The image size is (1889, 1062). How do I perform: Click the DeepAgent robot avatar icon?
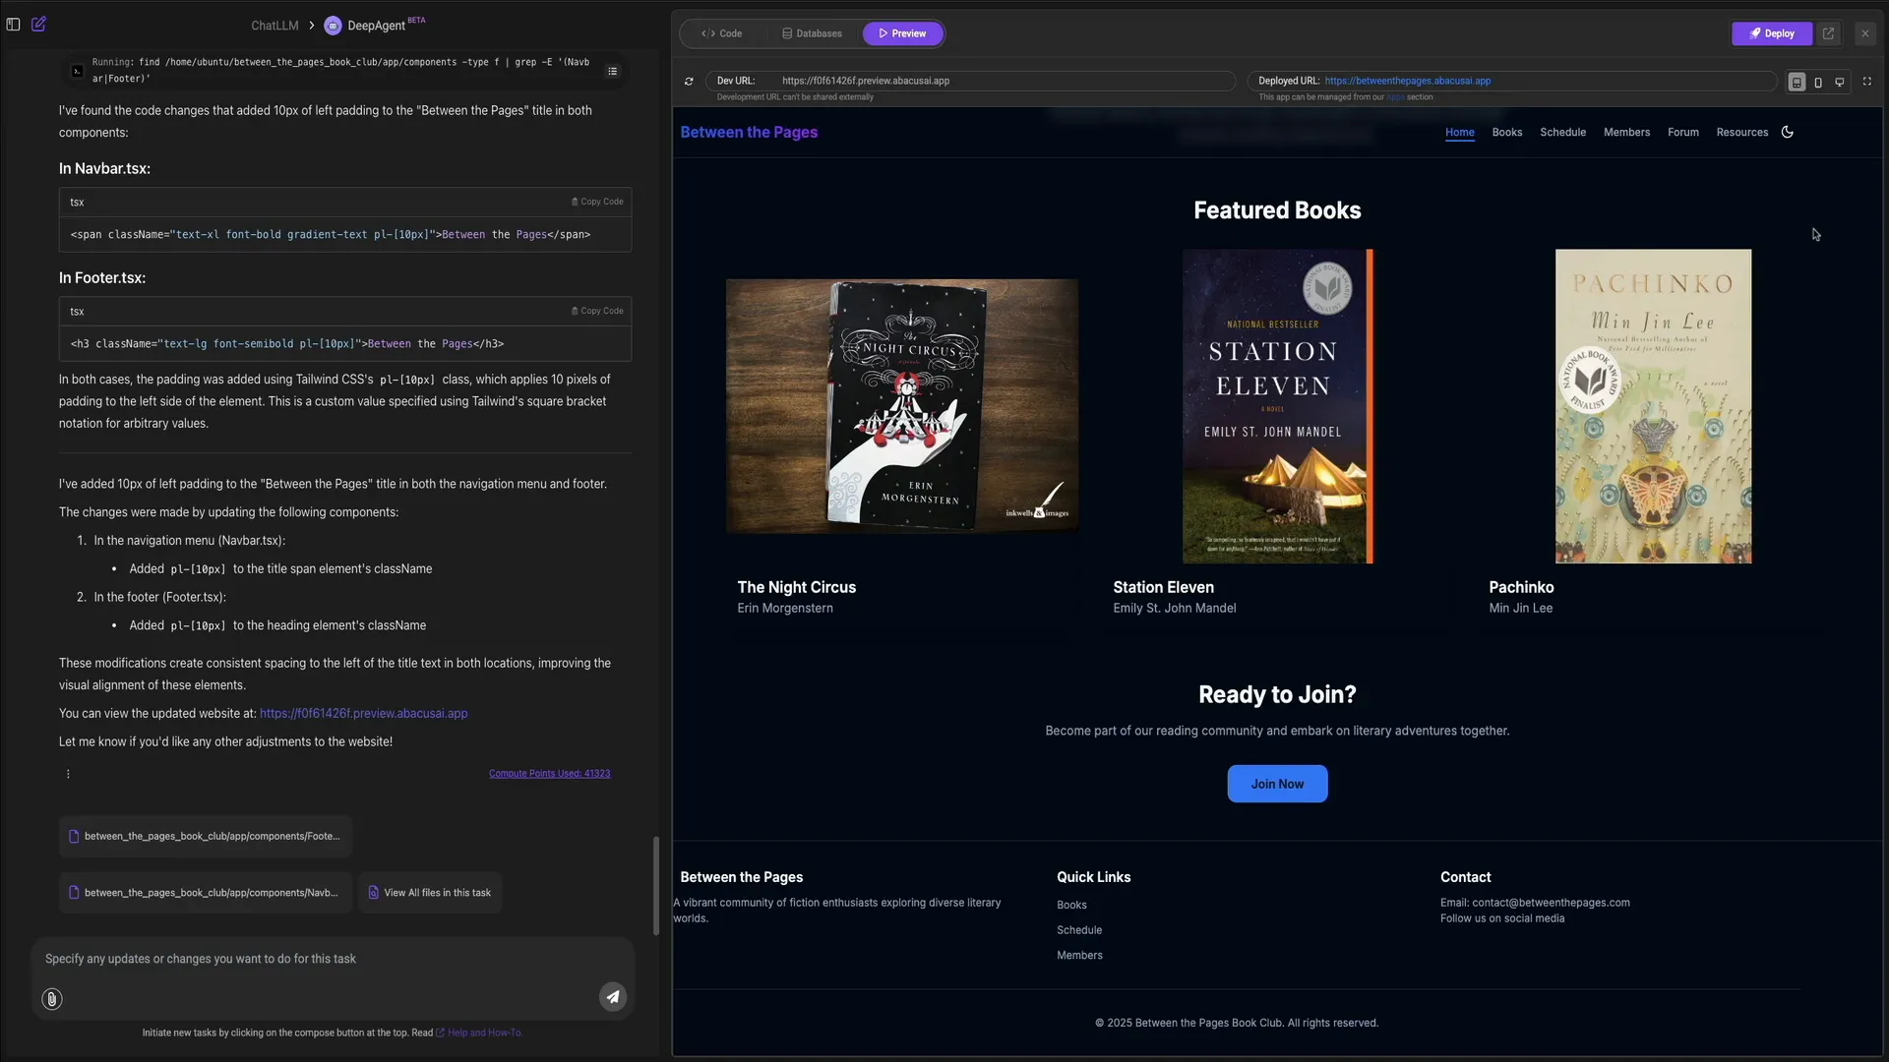[333, 26]
